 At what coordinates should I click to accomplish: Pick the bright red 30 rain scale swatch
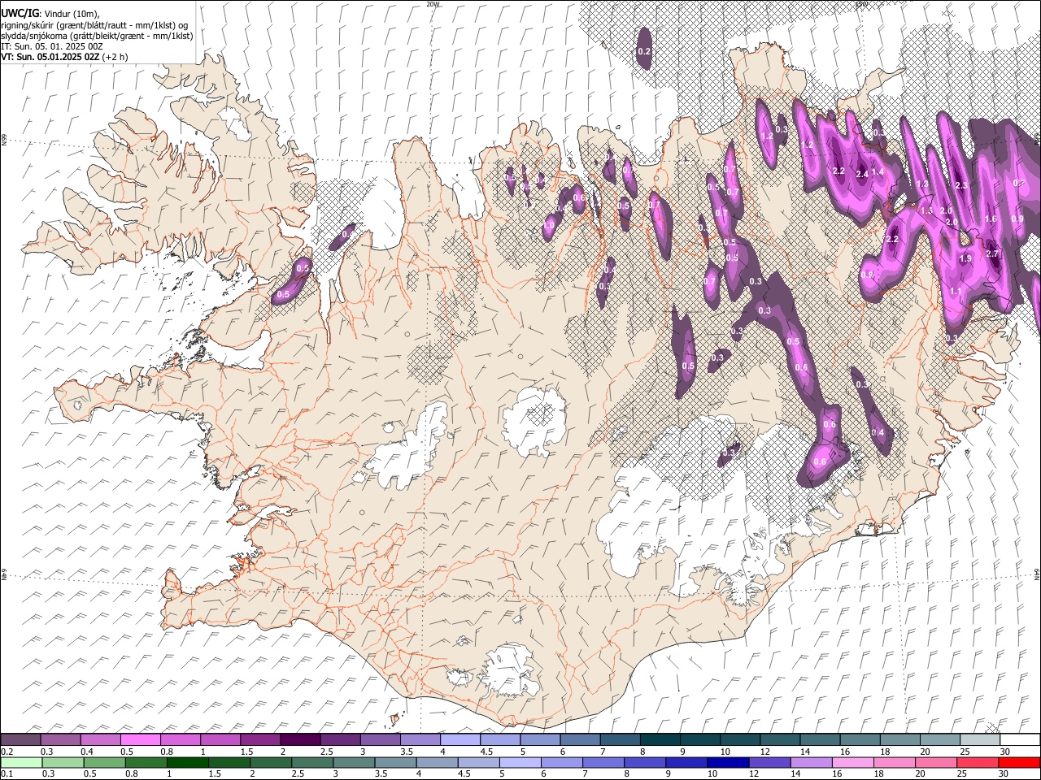tap(1019, 762)
